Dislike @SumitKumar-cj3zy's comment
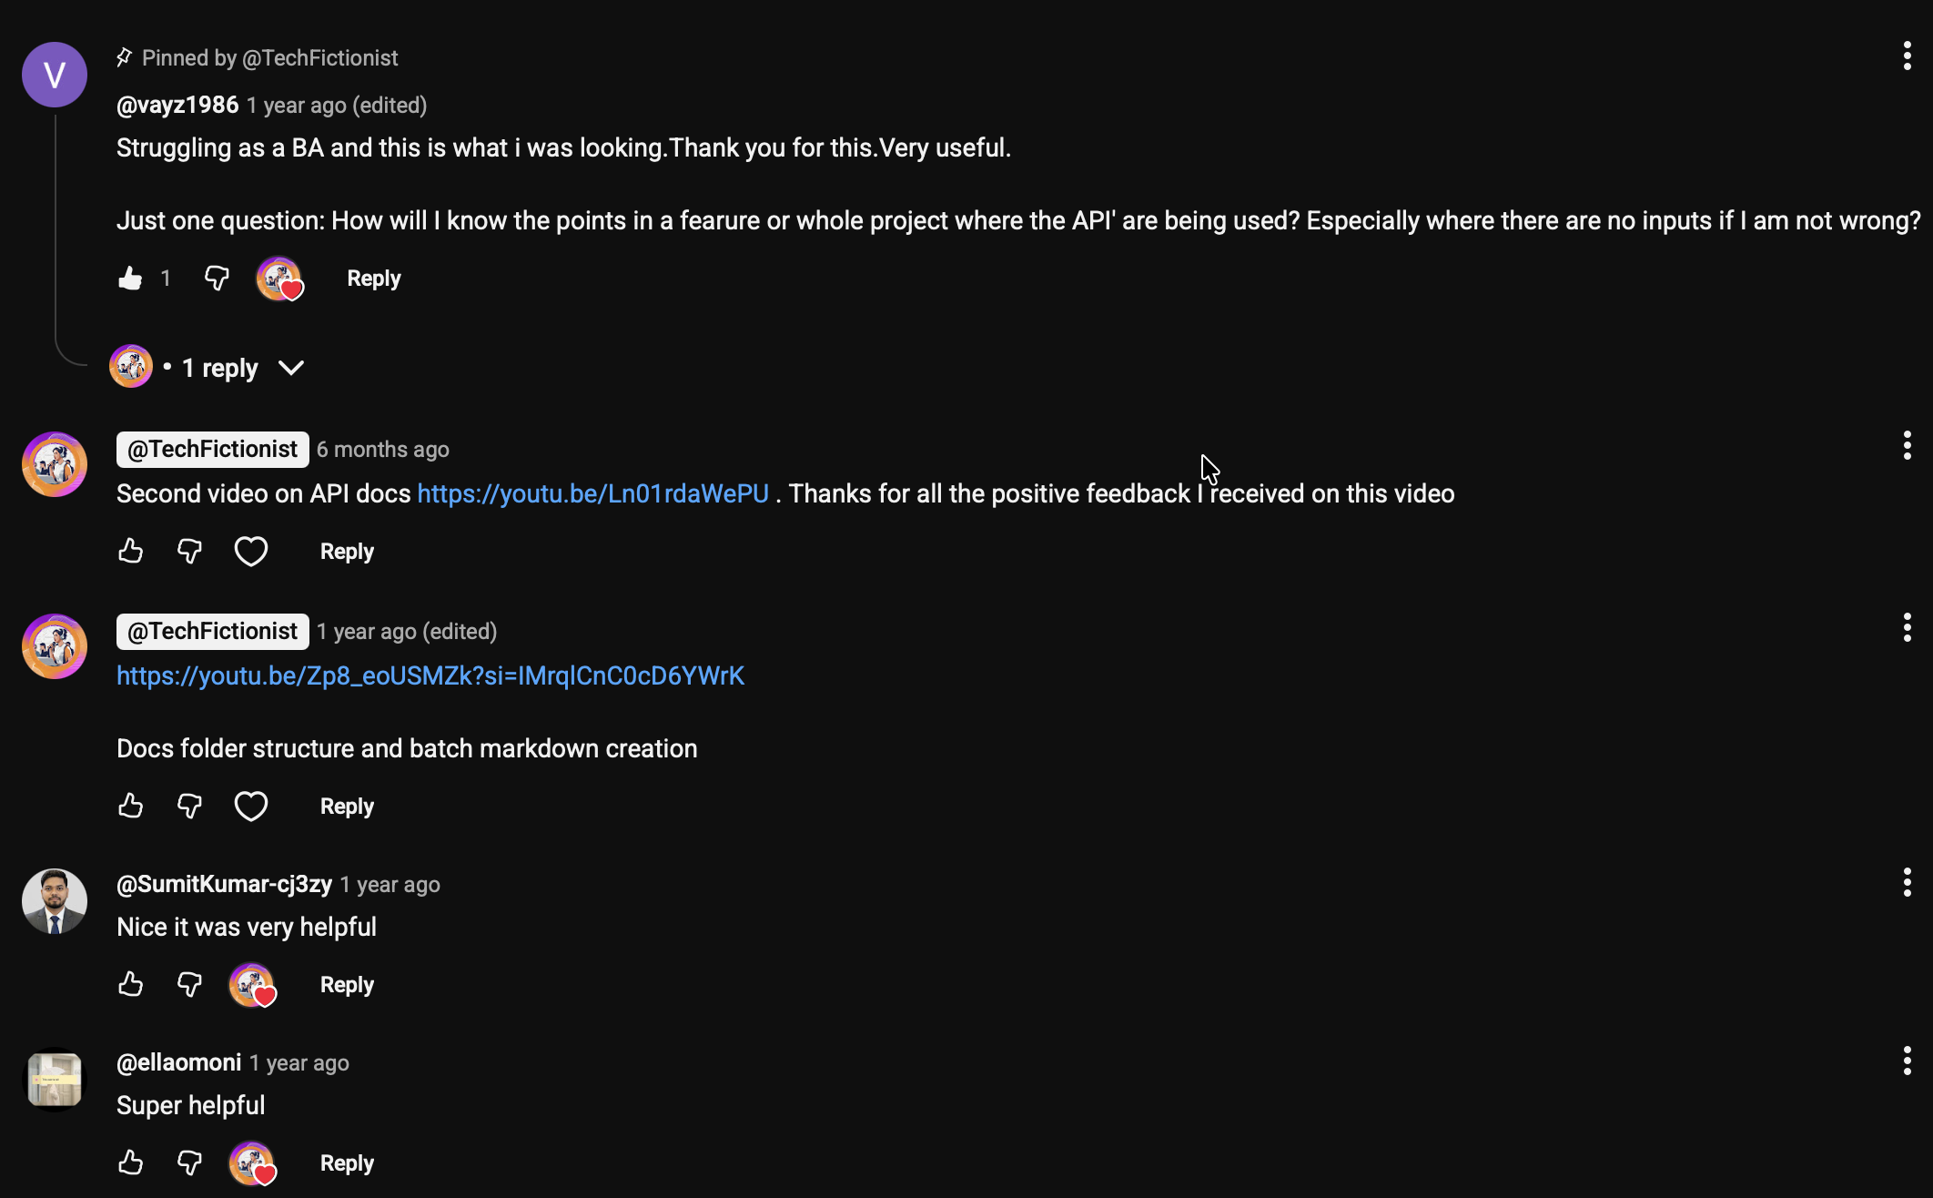1933x1198 pixels. 188,984
